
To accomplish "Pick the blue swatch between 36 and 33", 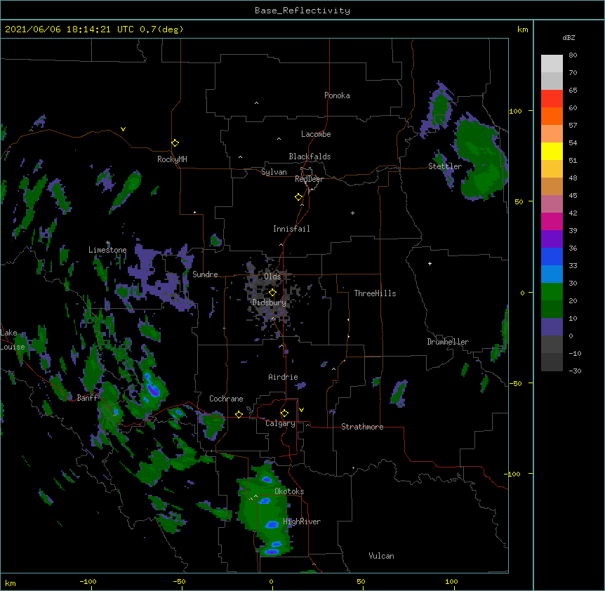I will pos(552,256).
